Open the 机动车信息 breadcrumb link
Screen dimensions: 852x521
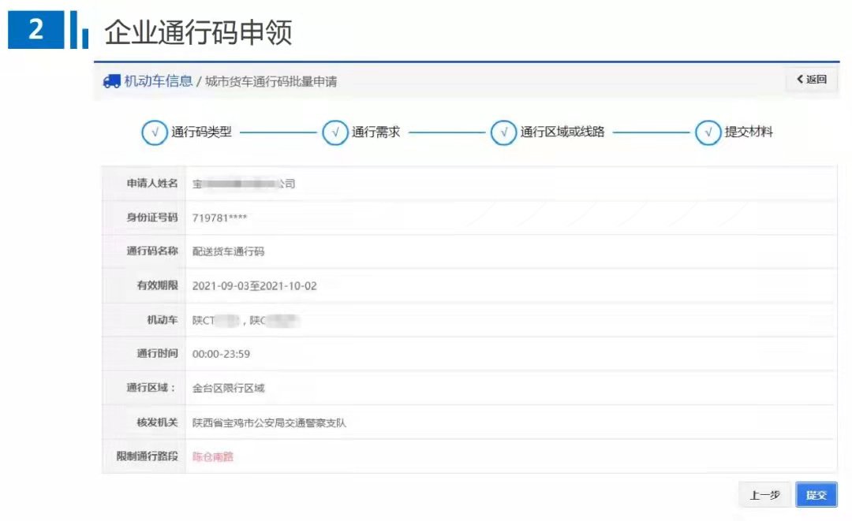[158, 81]
